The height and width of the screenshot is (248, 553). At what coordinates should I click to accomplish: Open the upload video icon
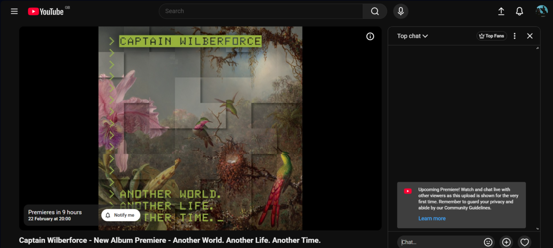(501, 11)
